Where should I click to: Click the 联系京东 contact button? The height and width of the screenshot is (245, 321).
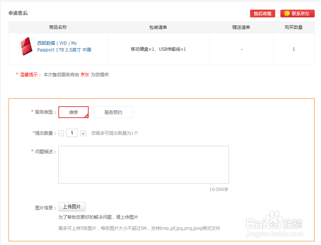297,14
